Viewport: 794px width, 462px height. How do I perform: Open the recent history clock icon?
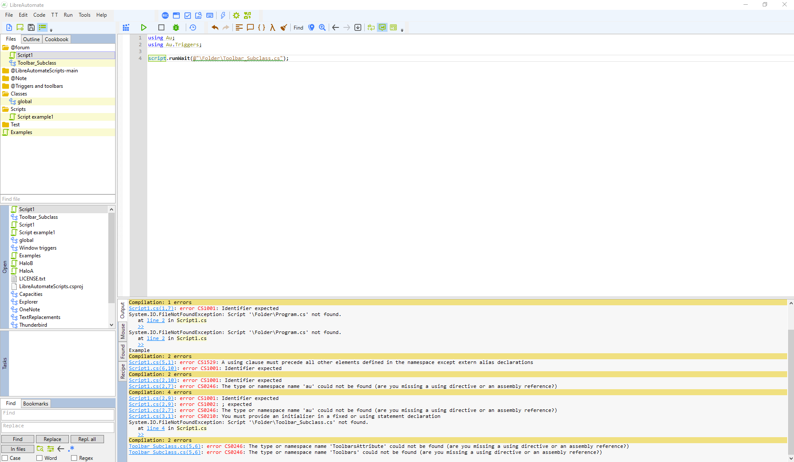193,27
